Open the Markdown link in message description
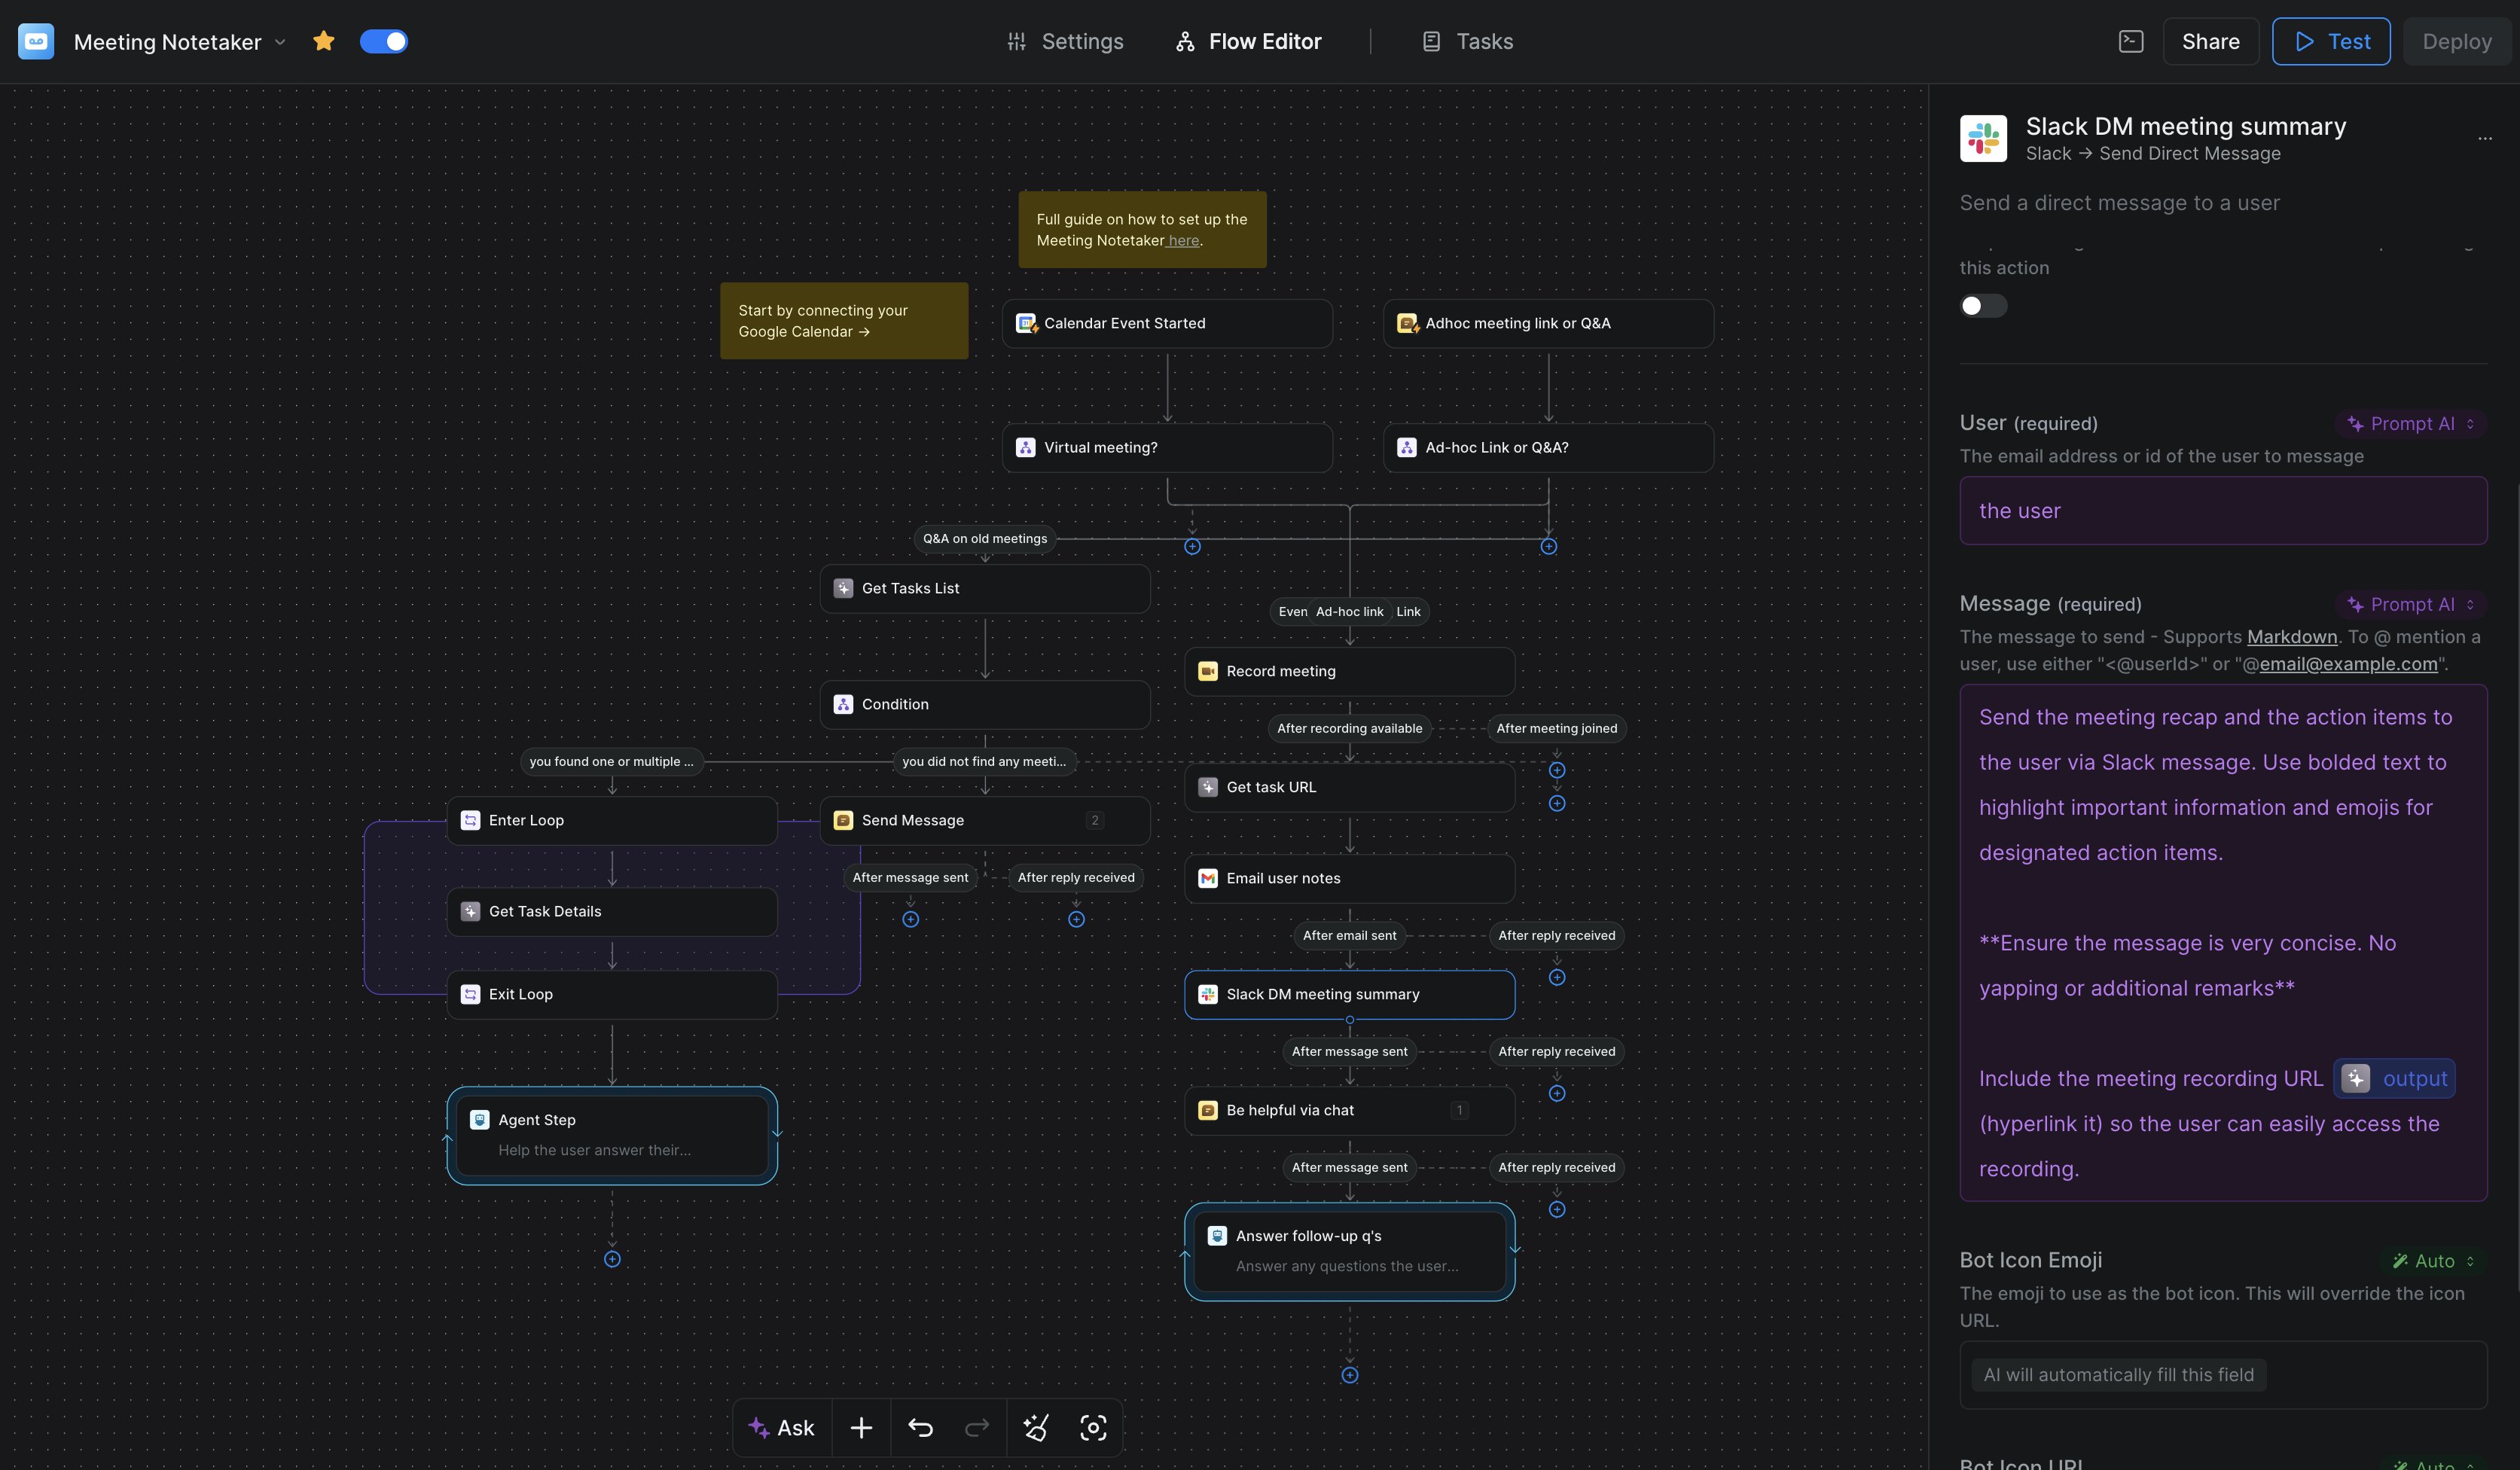 [x=2291, y=637]
